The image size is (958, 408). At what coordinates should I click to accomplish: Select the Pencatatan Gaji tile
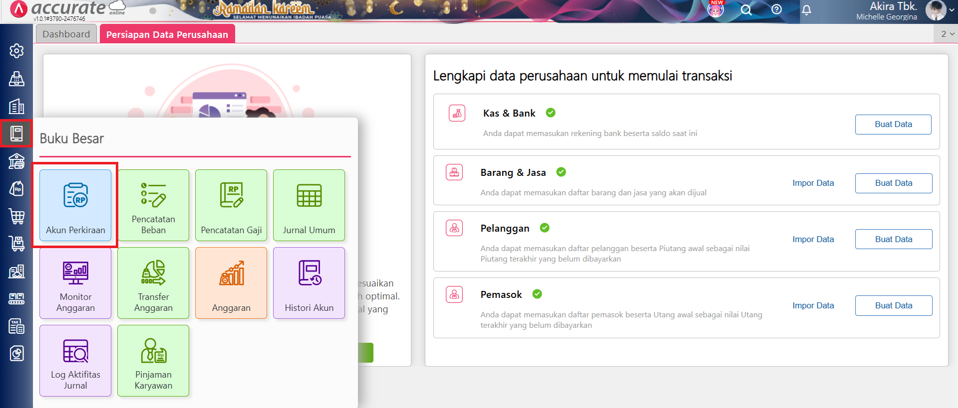tap(231, 205)
